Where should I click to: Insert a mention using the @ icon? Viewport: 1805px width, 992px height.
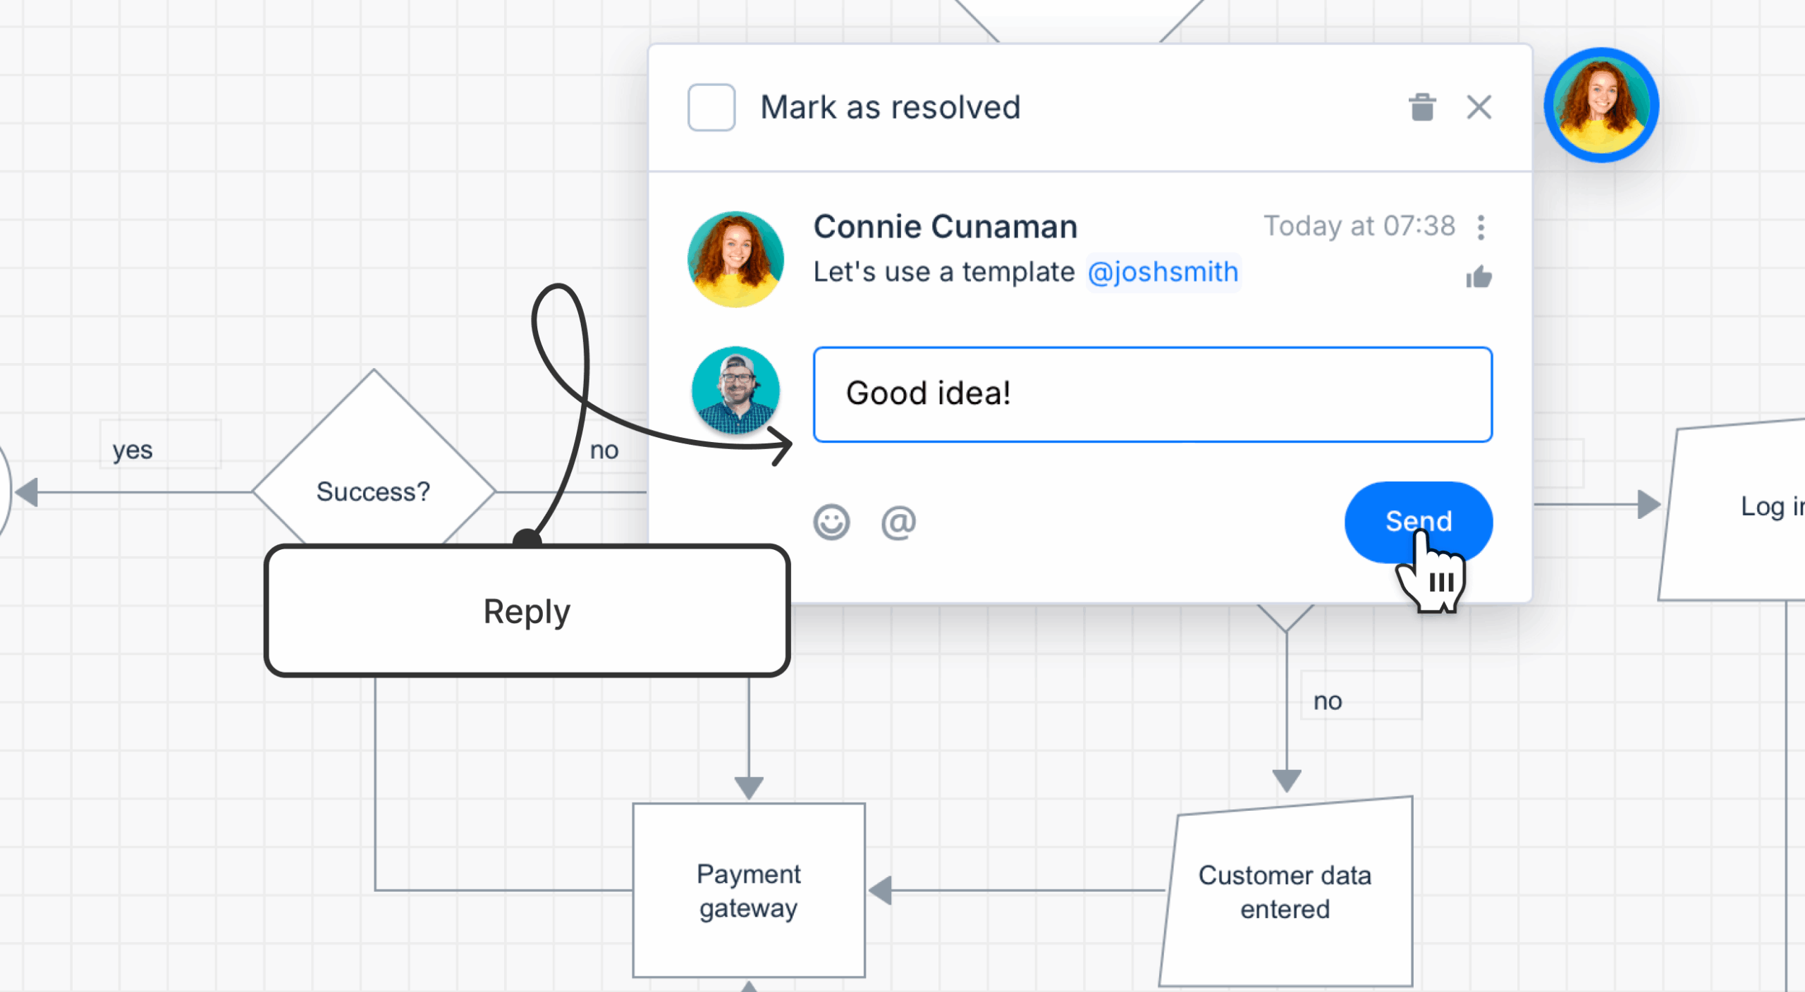coord(898,522)
